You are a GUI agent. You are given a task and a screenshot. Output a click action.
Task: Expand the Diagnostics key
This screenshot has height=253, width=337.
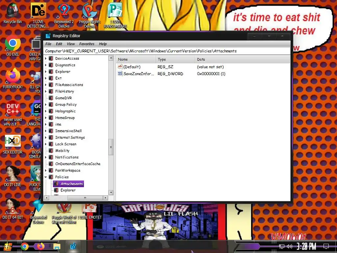click(45, 65)
